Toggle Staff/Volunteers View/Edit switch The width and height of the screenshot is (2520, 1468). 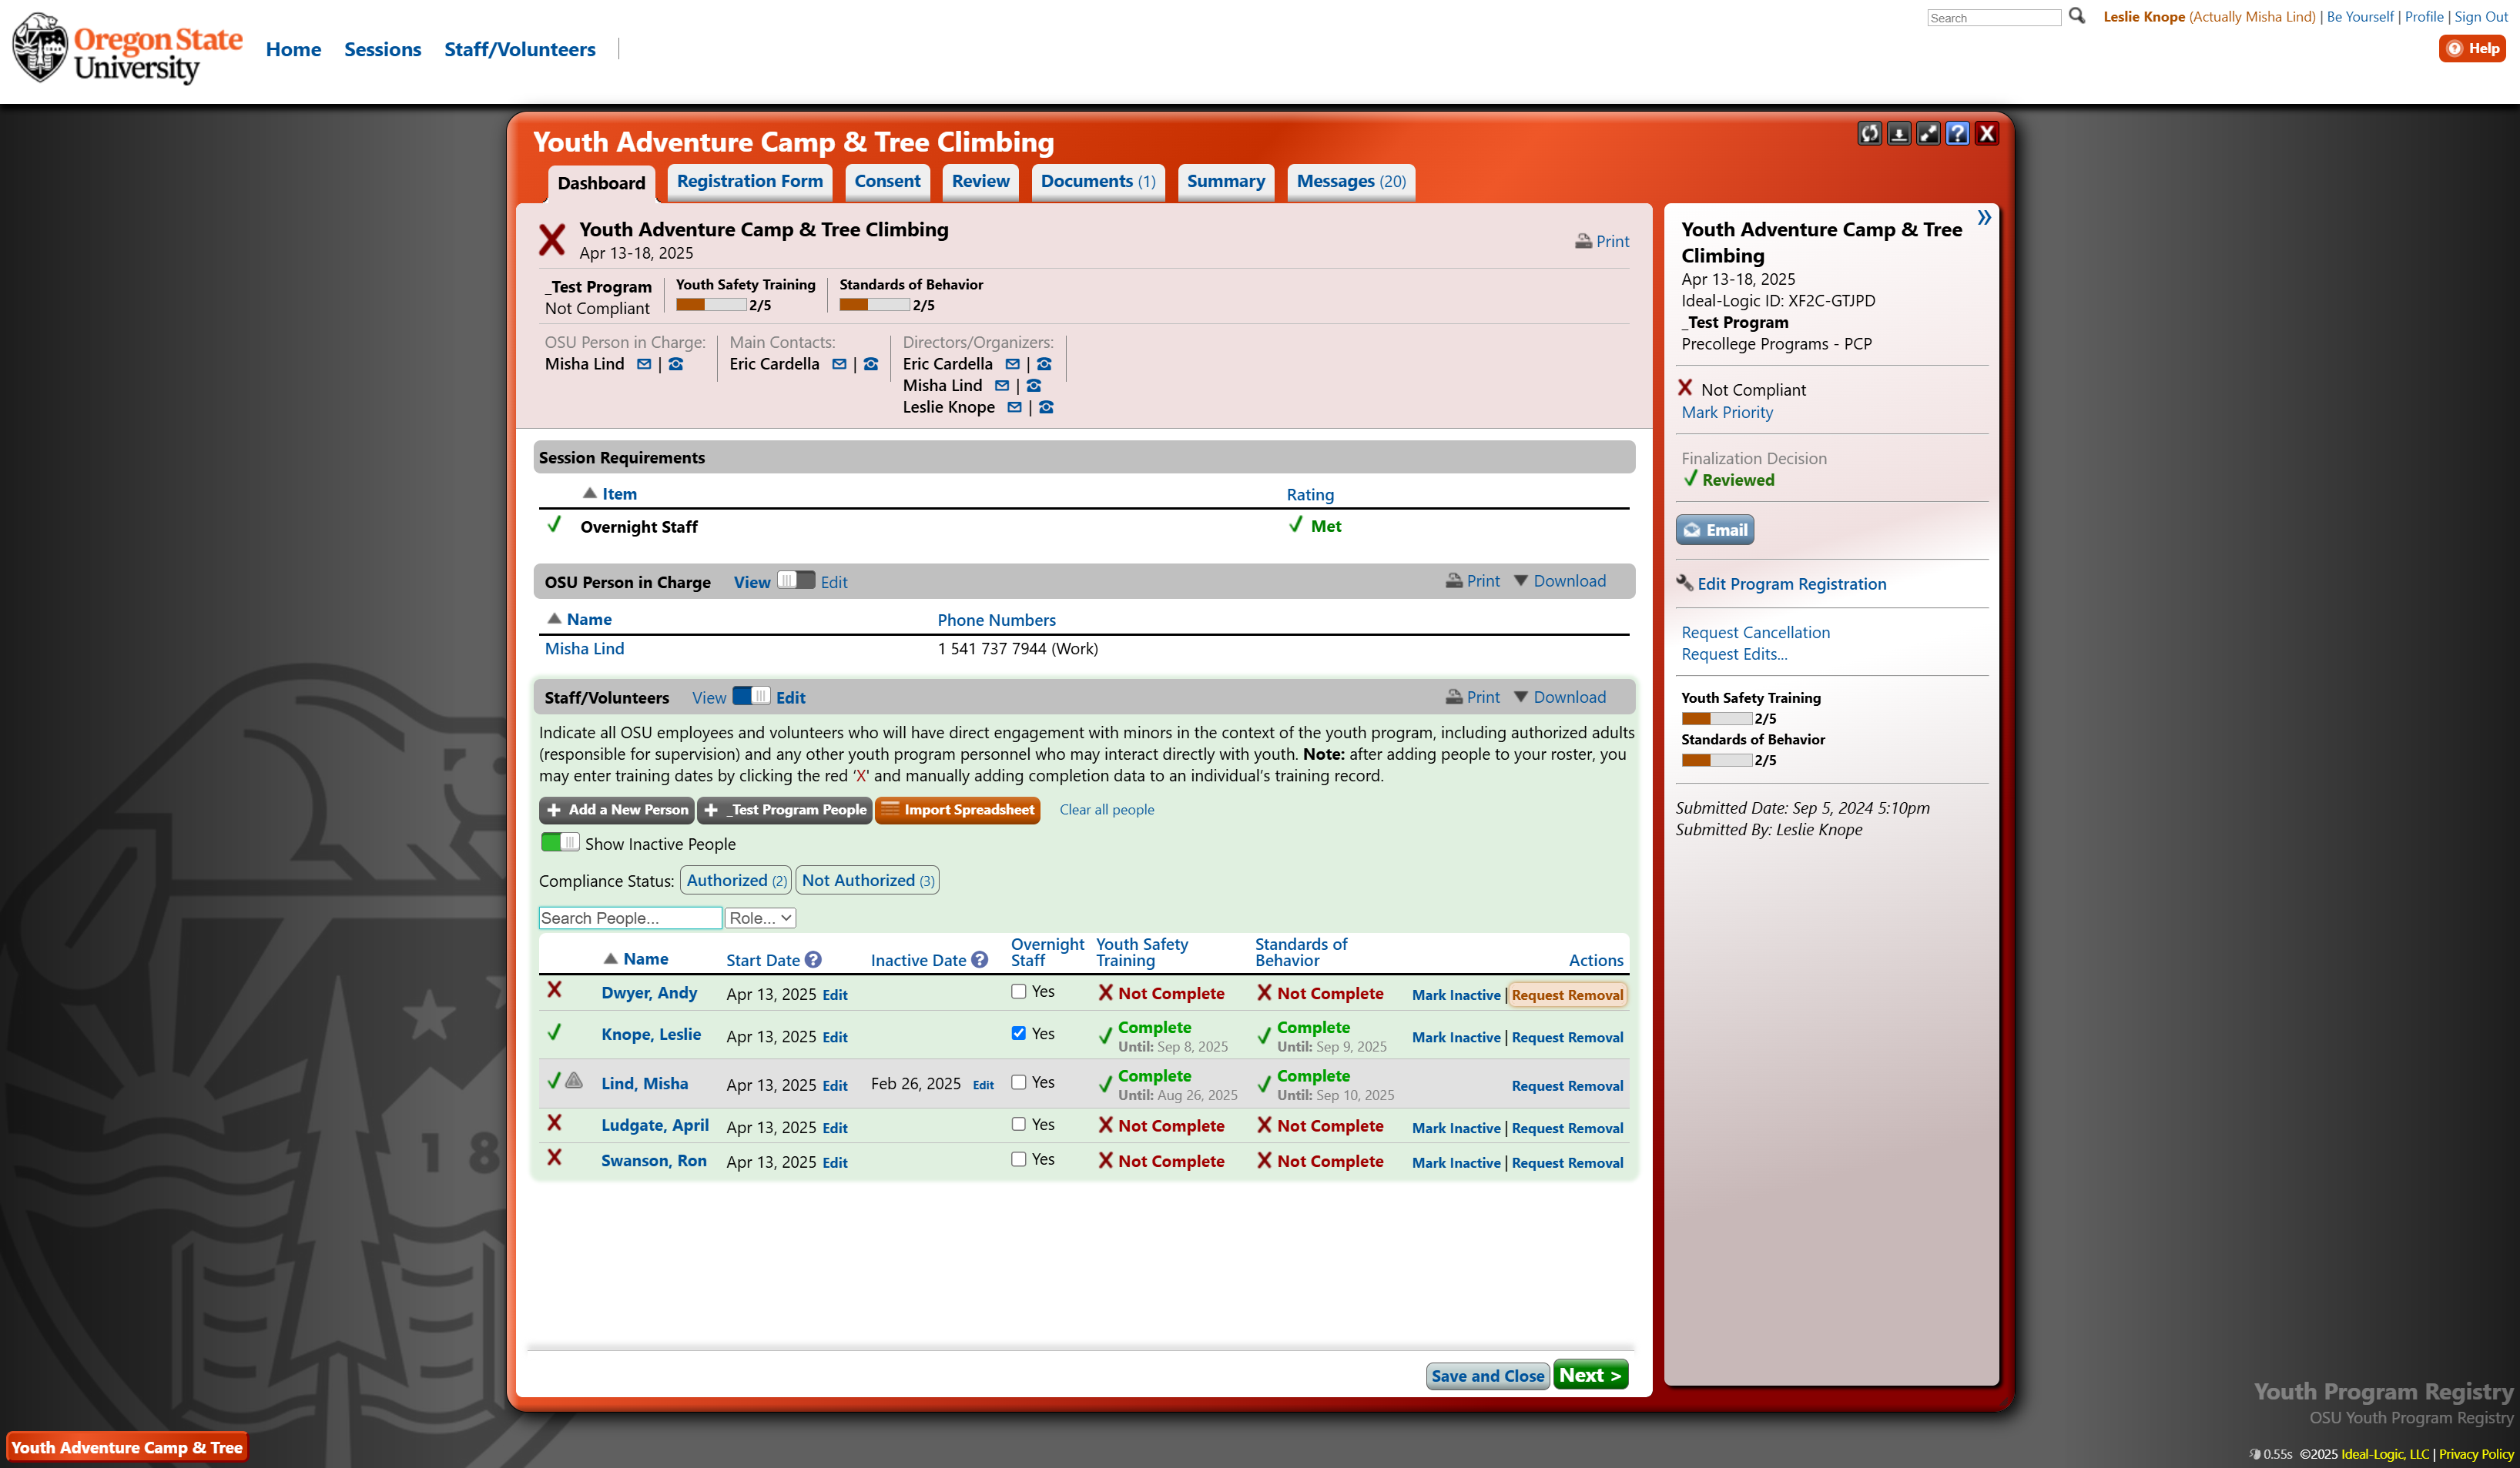coord(751,696)
